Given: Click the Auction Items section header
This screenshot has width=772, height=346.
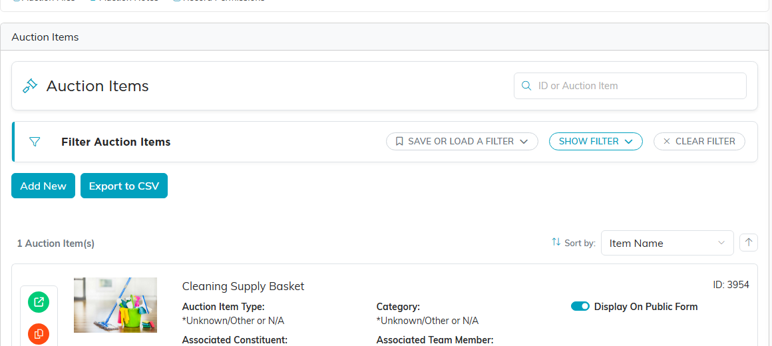Looking at the screenshot, I should tap(45, 37).
